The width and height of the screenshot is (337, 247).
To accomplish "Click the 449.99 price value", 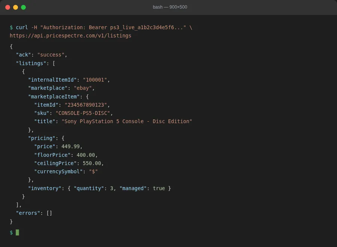I will [x=70, y=146].
